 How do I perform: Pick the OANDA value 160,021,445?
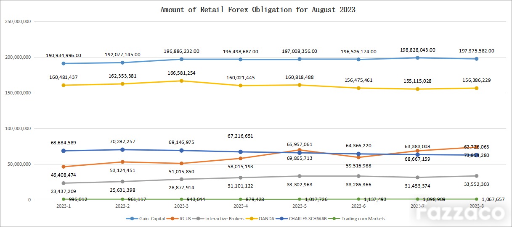[x=241, y=78]
